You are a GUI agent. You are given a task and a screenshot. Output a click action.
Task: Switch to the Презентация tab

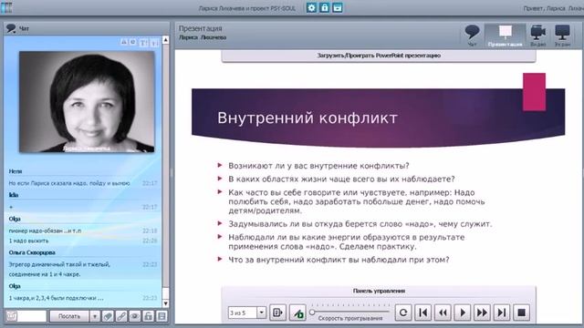click(x=505, y=36)
